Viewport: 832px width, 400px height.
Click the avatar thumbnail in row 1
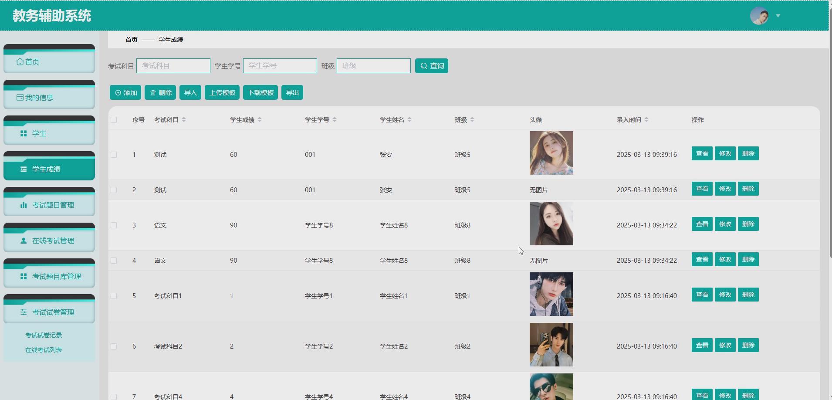tap(551, 153)
